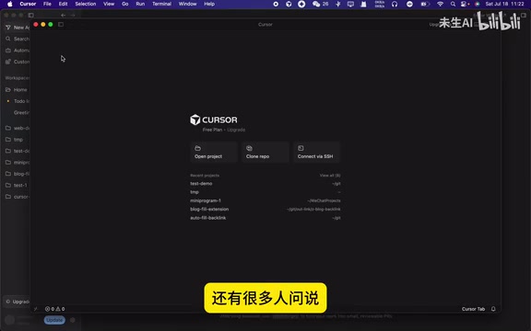This screenshot has width=531, height=331.
Task: Open the recent project miniprogram-1
Action: click(x=265, y=200)
